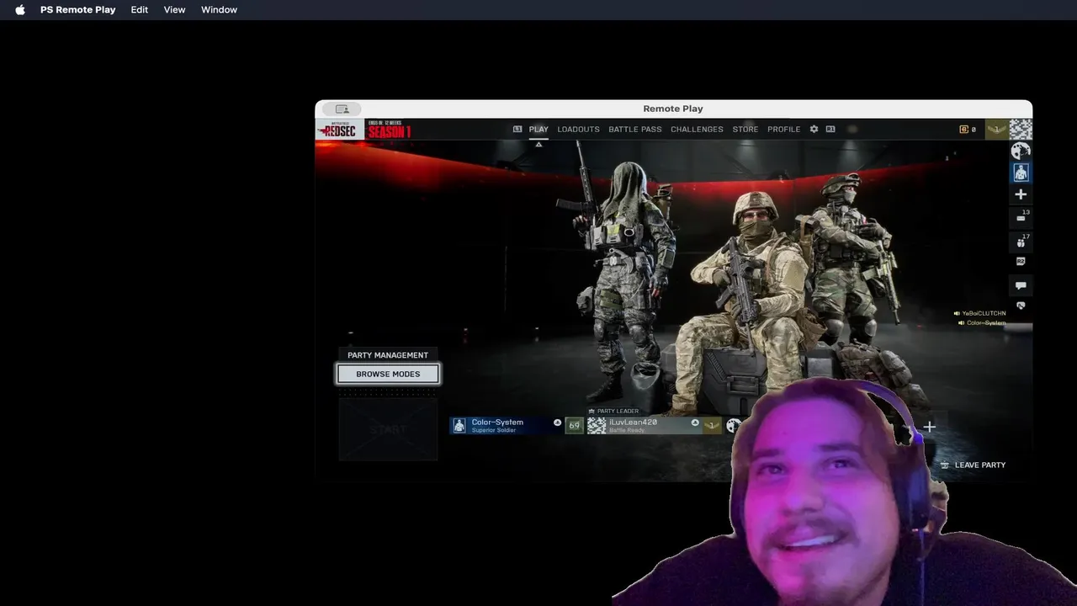
Task: Click the rank 1 wings badge beside iLuvLean420
Action: pos(713,426)
